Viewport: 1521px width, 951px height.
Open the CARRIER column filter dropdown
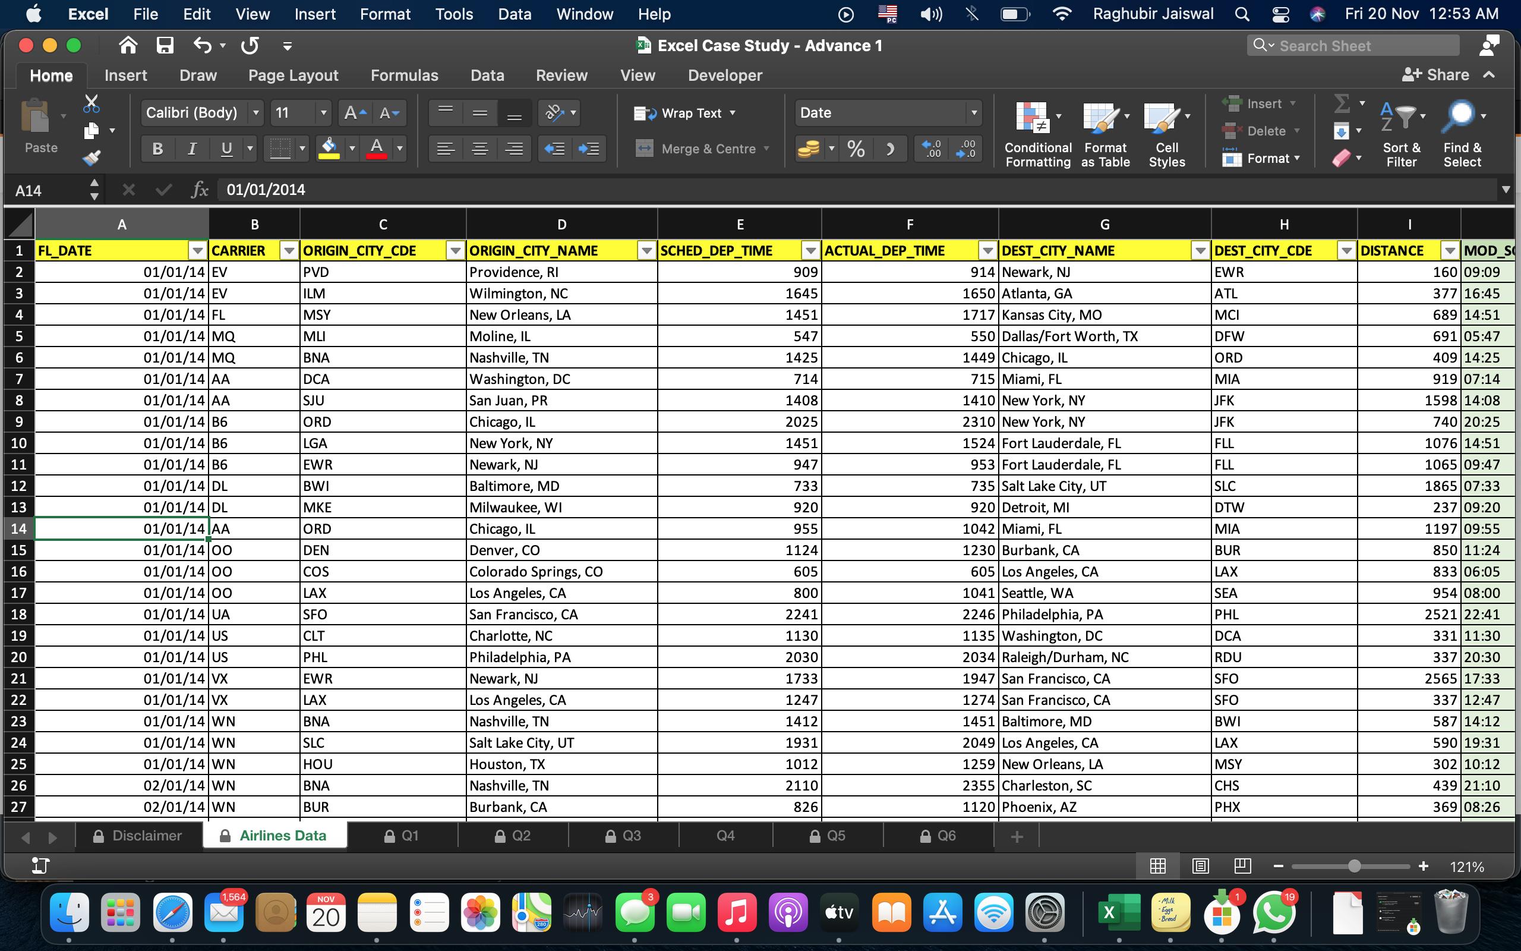(289, 251)
